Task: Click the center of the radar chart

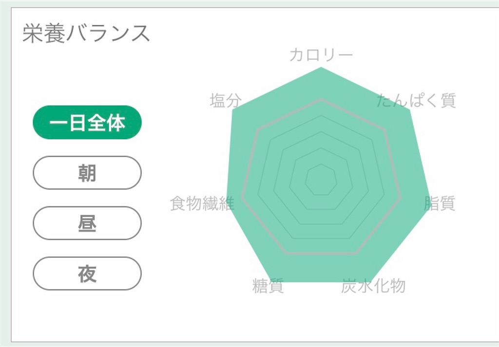Action: [322, 180]
